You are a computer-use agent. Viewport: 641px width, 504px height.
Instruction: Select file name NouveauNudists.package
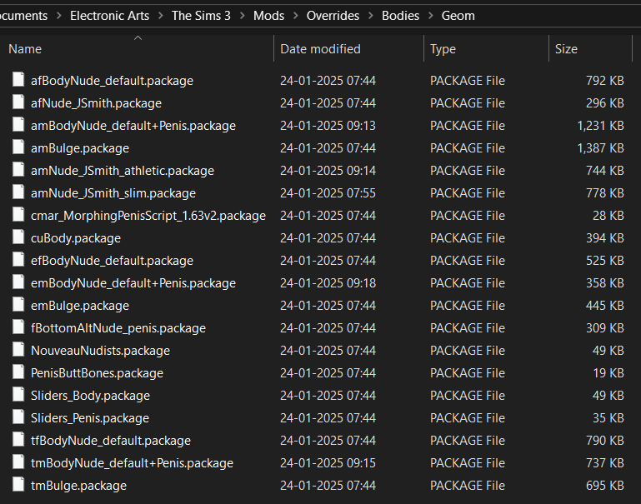[101, 351]
